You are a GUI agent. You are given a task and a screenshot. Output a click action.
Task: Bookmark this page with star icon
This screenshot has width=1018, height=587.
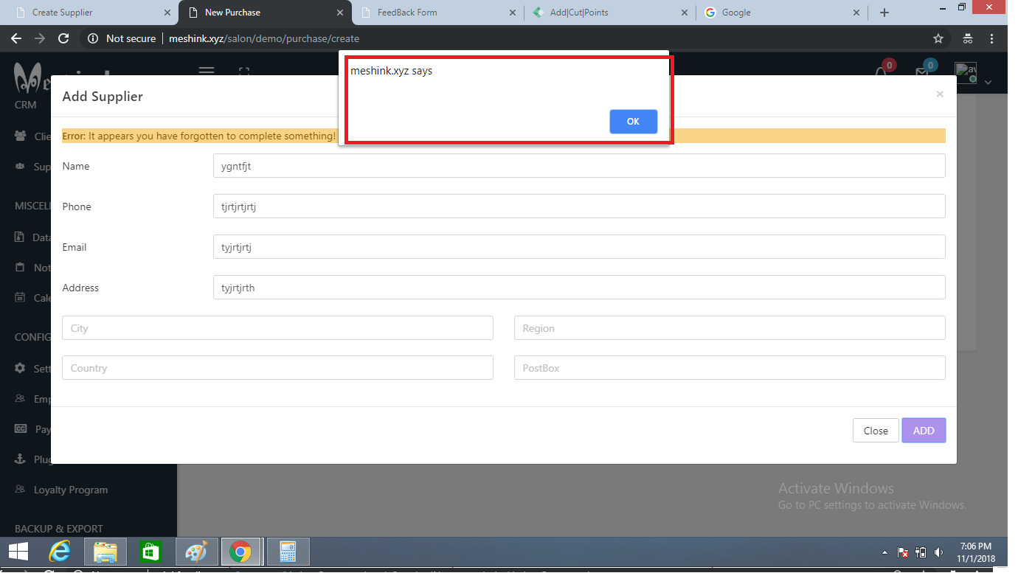point(938,38)
